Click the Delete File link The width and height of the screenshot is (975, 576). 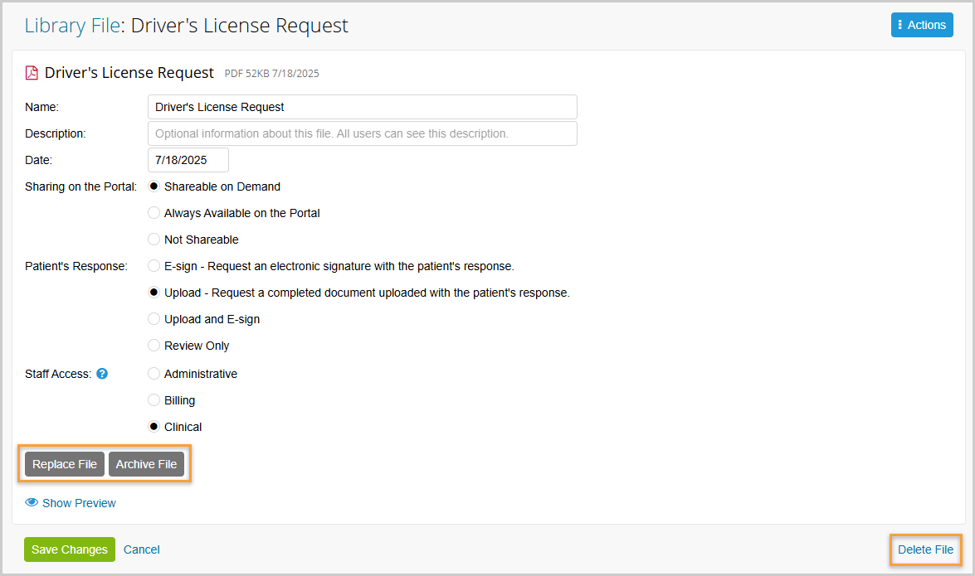point(925,549)
